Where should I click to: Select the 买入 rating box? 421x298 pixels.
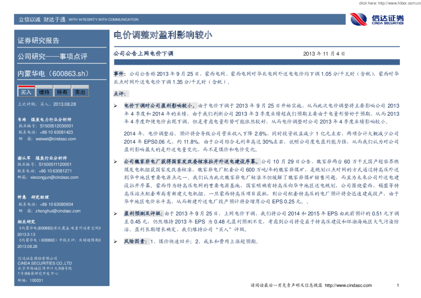click(25, 92)
